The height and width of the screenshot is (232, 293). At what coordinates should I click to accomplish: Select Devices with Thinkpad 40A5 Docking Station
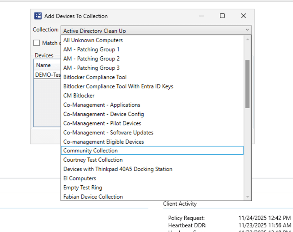(x=118, y=169)
